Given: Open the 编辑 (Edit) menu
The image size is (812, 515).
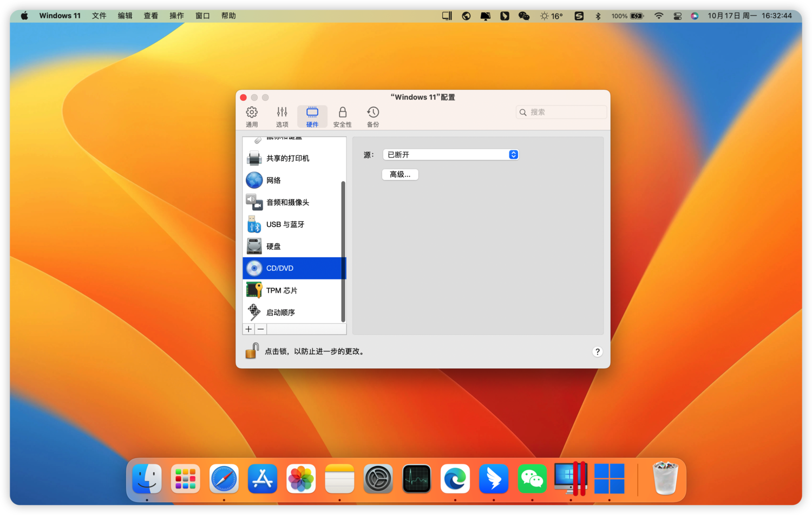Looking at the screenshot, I should point(125,16).
